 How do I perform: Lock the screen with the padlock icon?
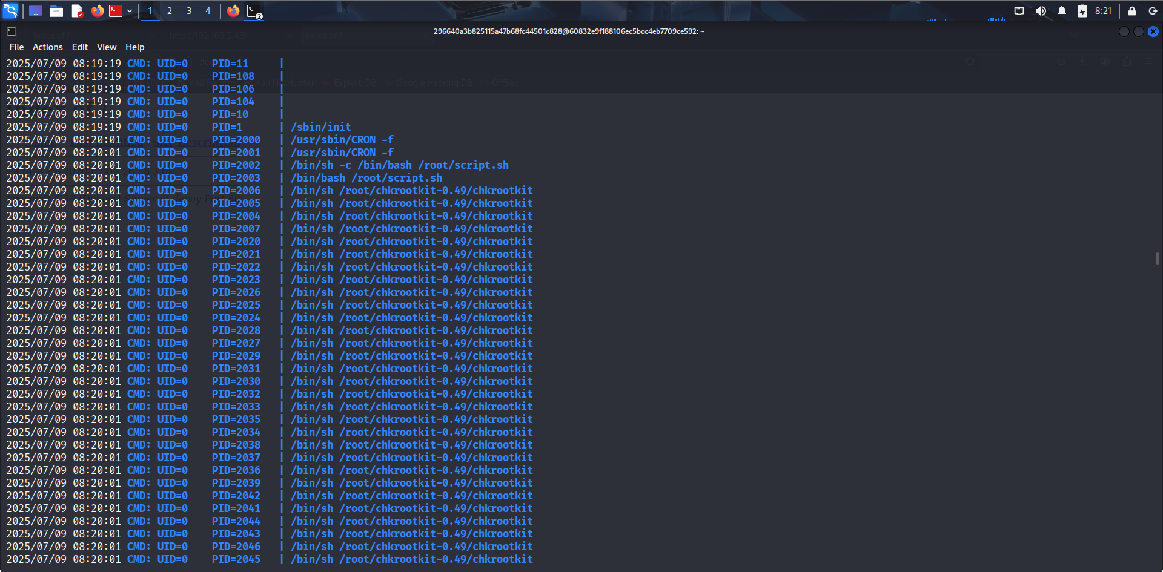(x=1132, y=11)
